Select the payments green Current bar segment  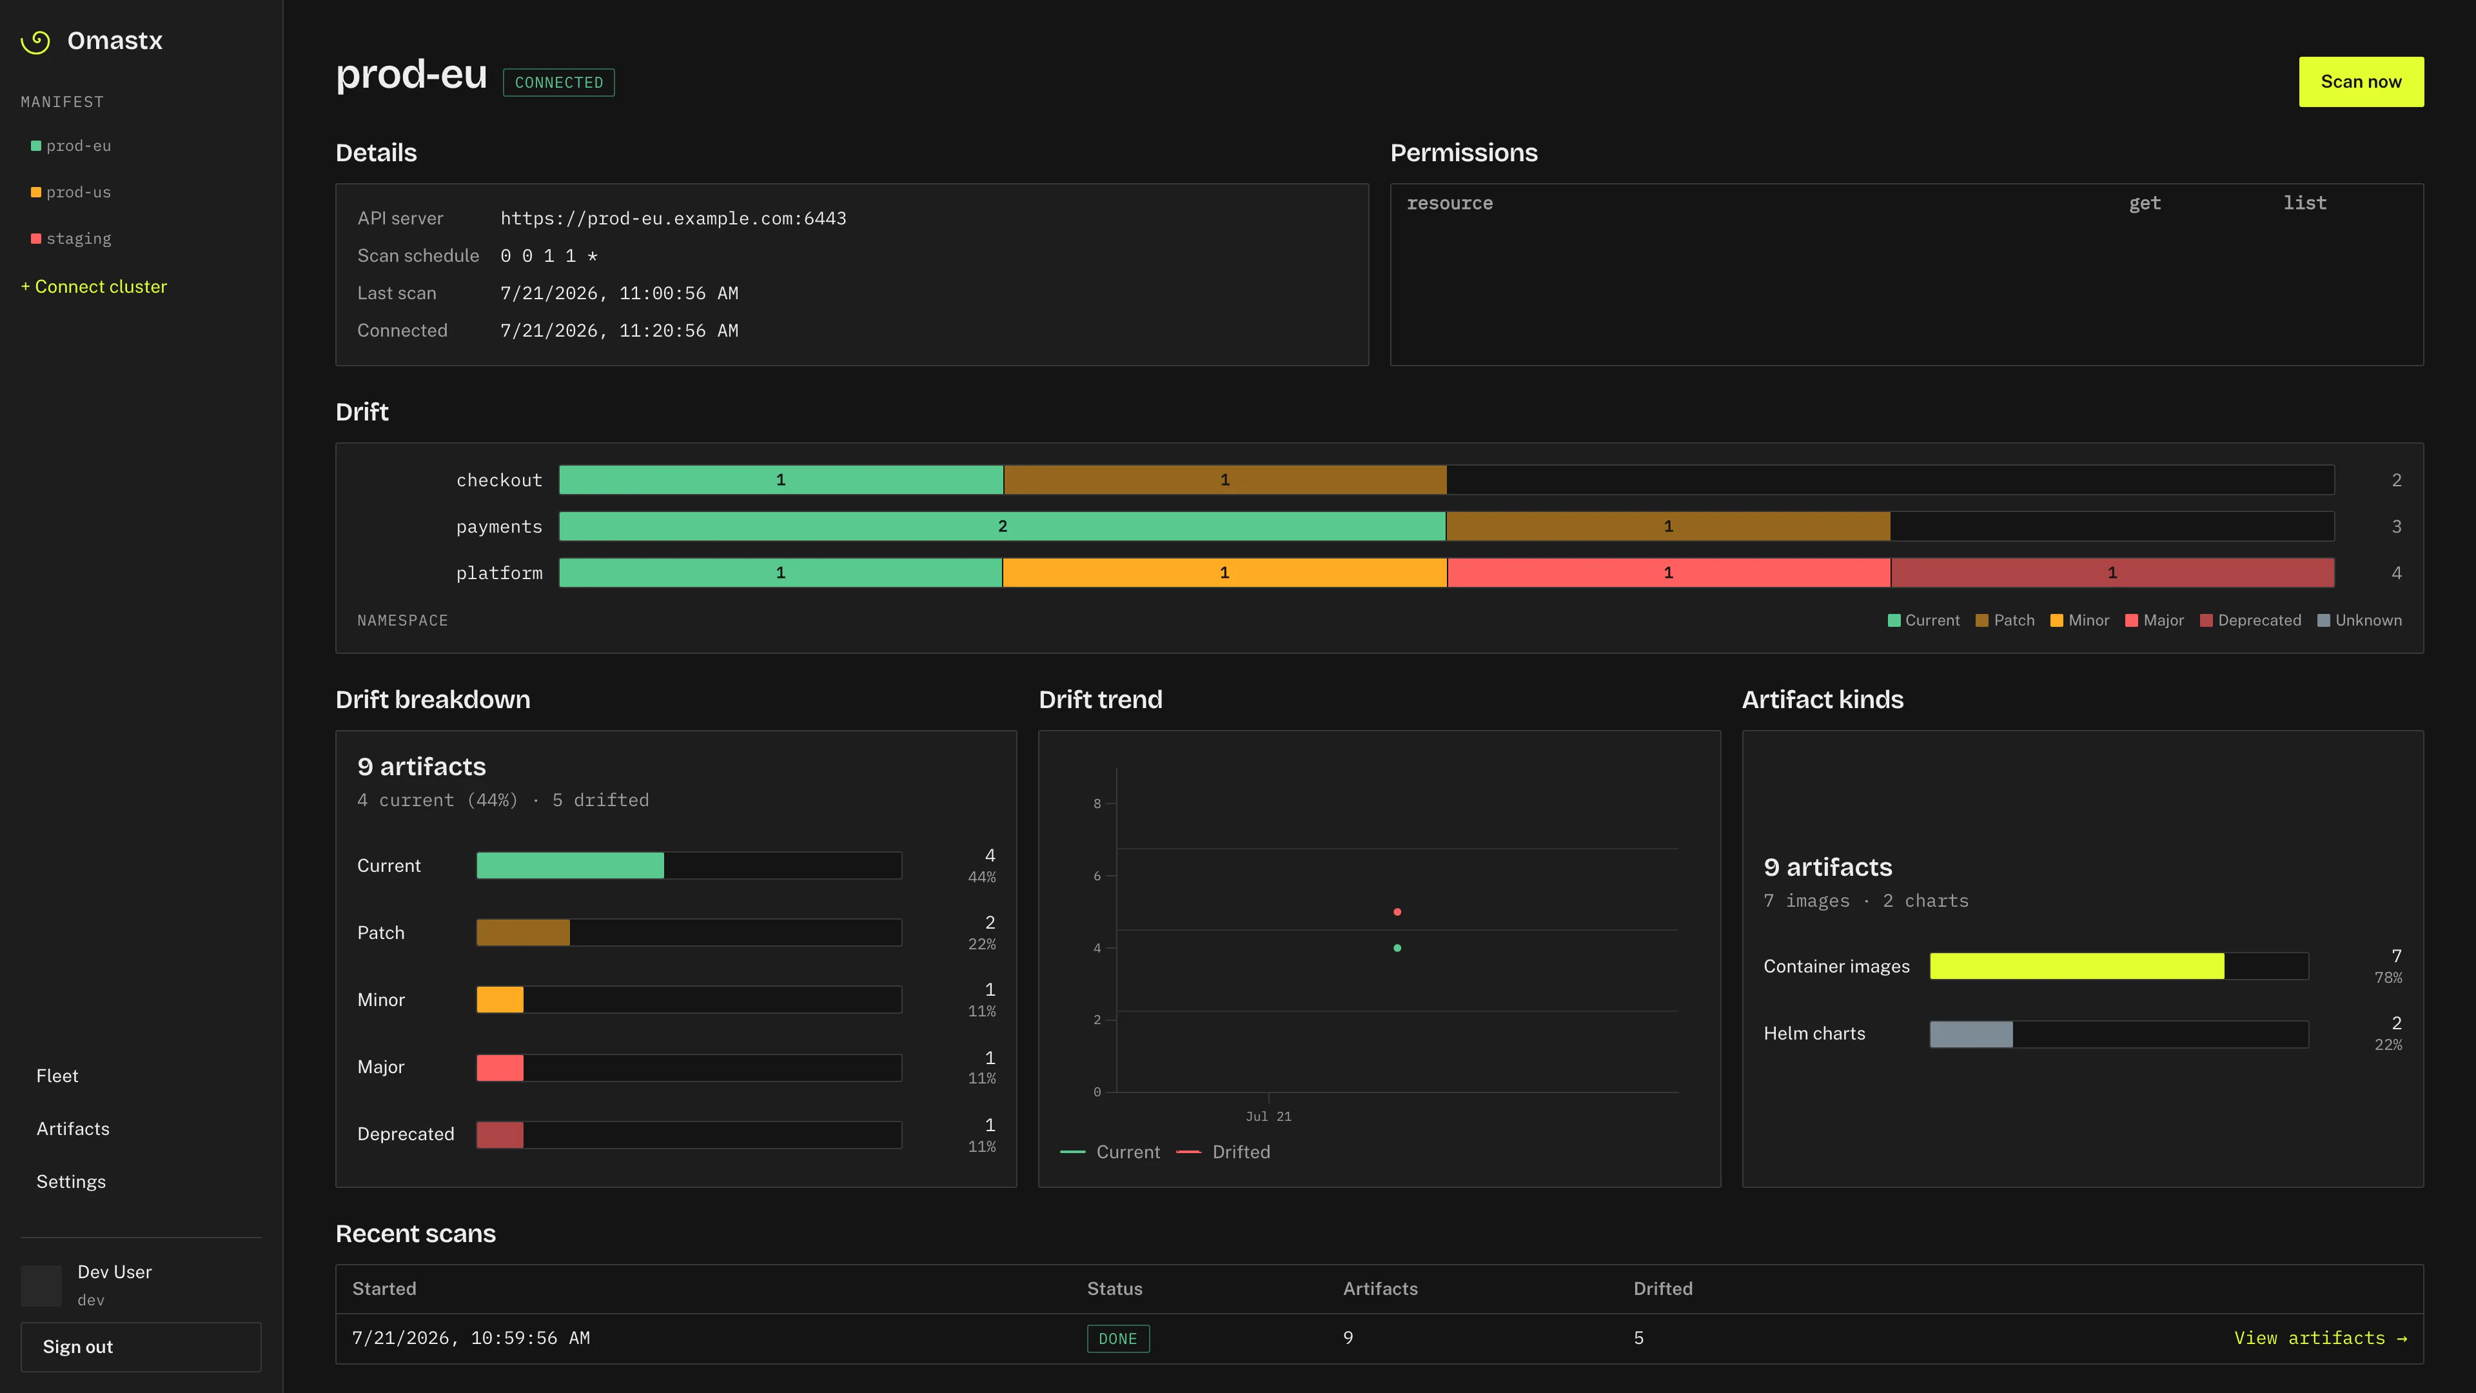[1003, 526]
